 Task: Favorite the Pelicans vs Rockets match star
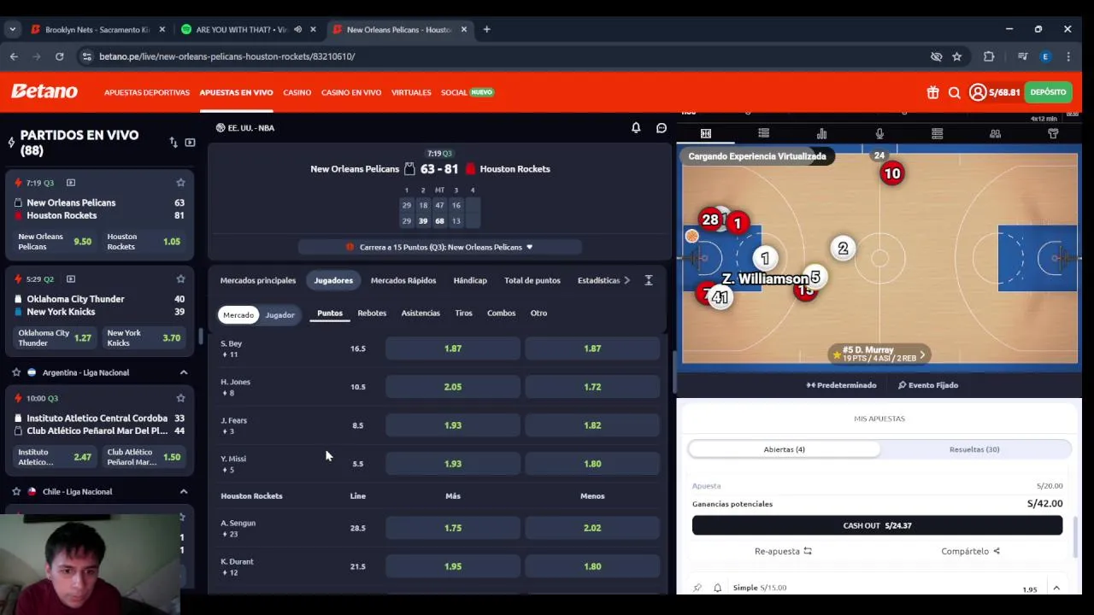coord(180,183)
